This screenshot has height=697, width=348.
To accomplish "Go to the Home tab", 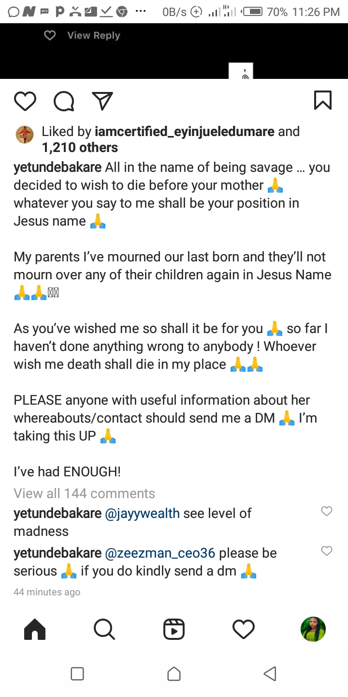I will point(35,629).
